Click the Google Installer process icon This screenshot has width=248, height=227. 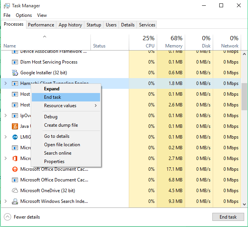tap(15, 73)
